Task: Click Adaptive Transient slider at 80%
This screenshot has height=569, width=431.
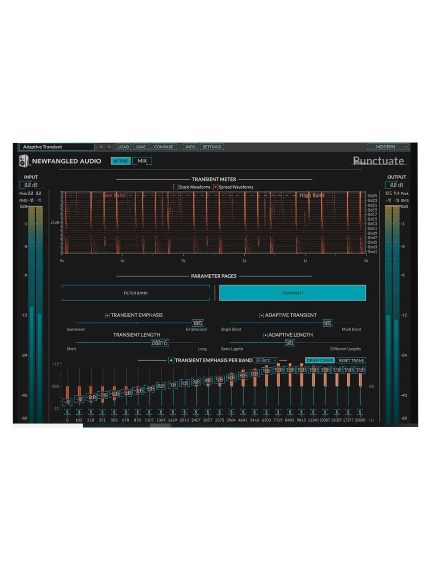Action: click(x=328, y=323)
